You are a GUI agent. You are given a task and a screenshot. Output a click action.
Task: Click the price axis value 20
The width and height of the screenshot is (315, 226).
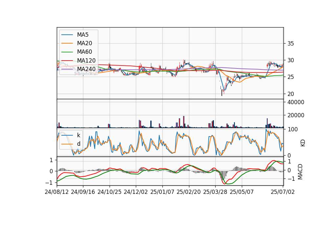click(290, 94)
